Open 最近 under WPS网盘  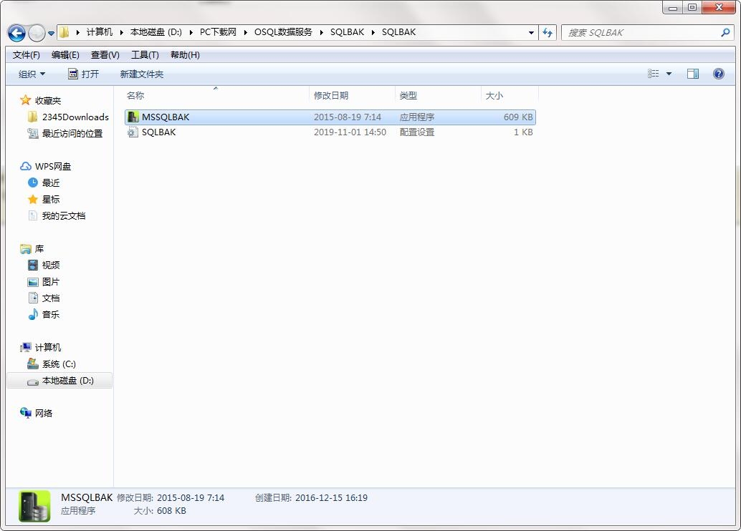click(x=51, y=182)
